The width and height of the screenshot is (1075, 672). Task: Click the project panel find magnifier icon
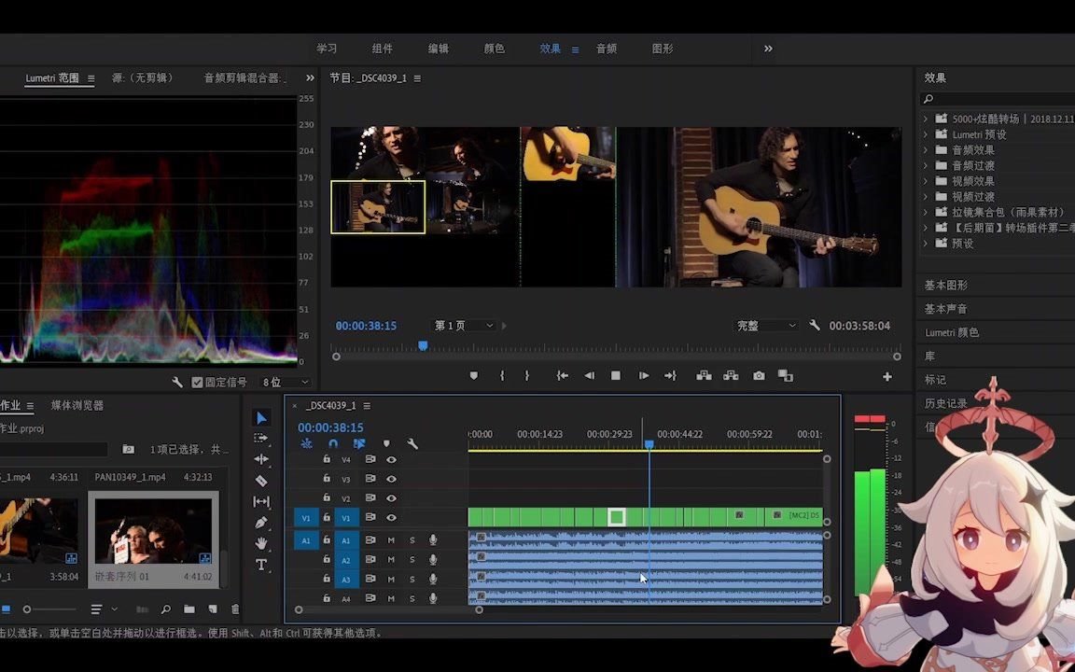[166, 609]
